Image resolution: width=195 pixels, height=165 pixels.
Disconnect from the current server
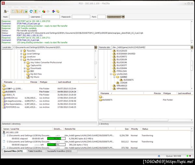tap(44, 11)
